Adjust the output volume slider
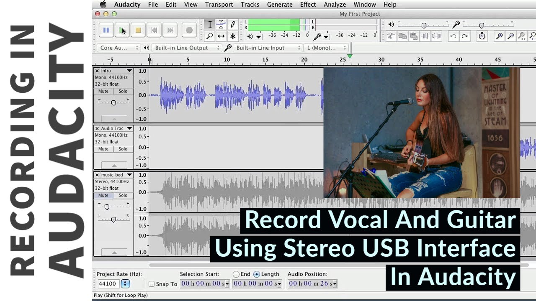 click(423, 25)
